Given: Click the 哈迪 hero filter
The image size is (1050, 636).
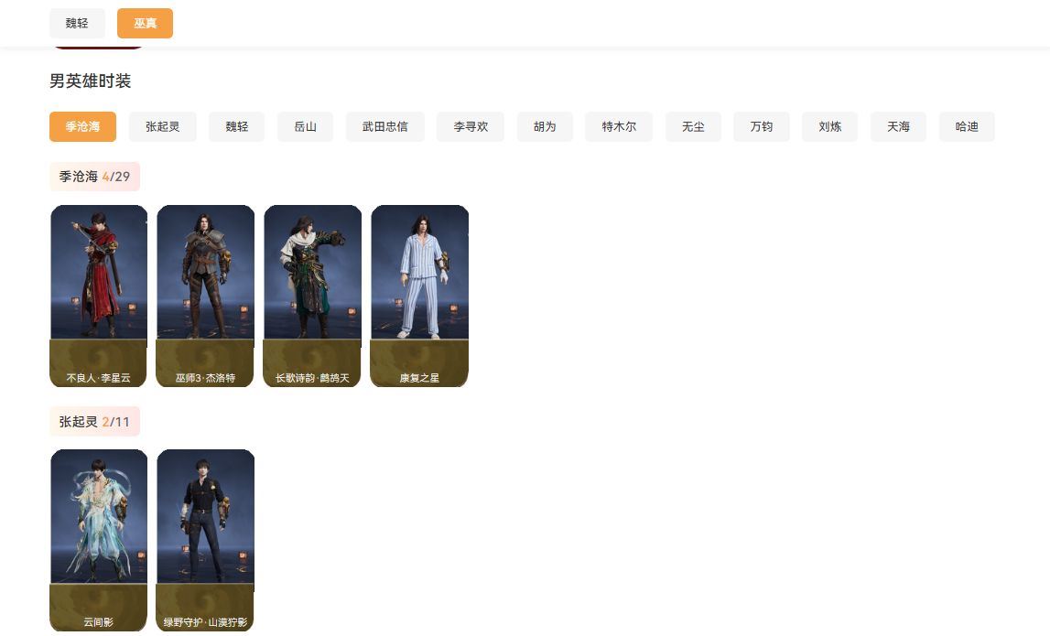Looking at the screenshot, I should point(967,126).
